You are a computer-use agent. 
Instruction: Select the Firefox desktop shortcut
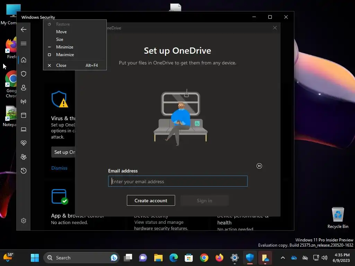pyautogui.click(x=11, y=48)
